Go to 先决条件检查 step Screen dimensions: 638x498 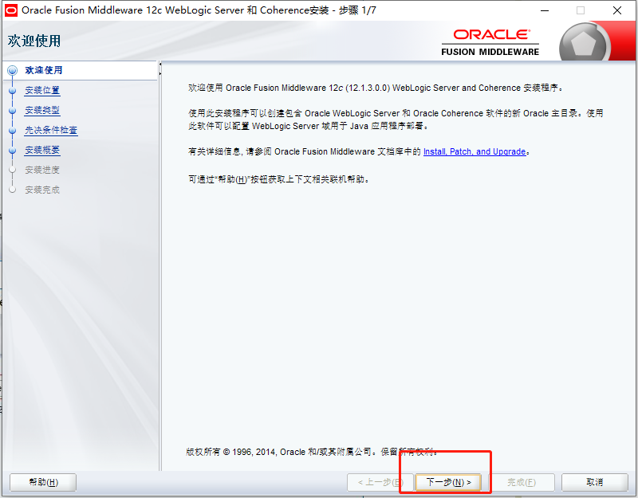[x=51, y=130]
